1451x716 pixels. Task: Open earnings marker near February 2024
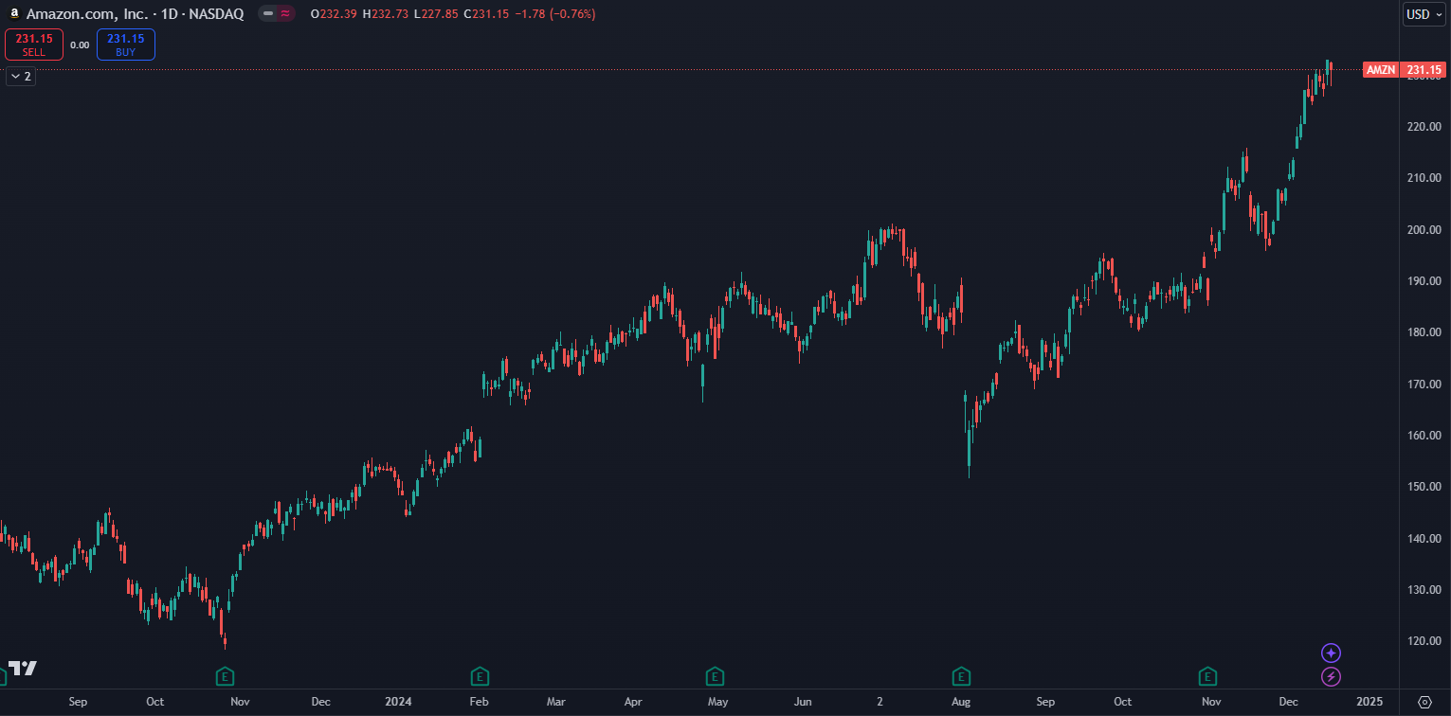point(481,676)
